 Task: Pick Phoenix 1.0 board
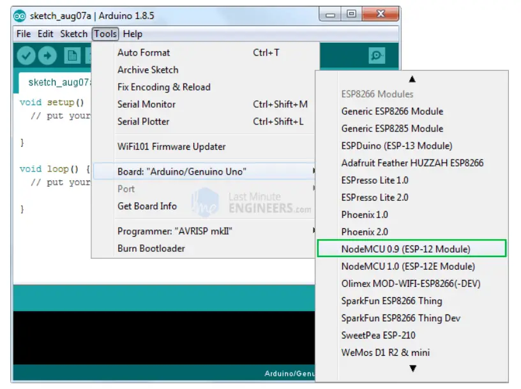(412, 215)
